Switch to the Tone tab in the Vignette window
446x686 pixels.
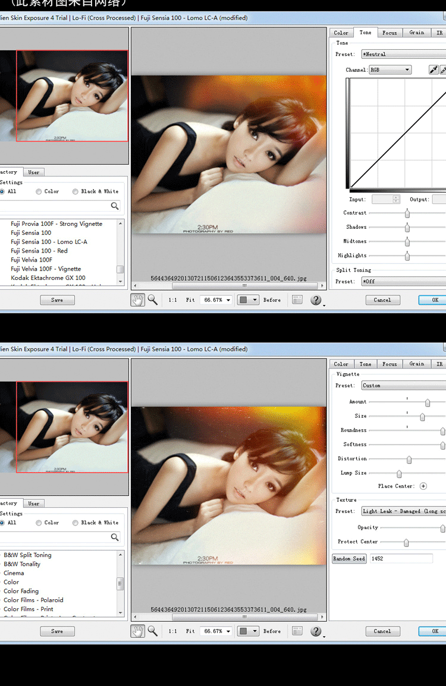coord(366,364)
